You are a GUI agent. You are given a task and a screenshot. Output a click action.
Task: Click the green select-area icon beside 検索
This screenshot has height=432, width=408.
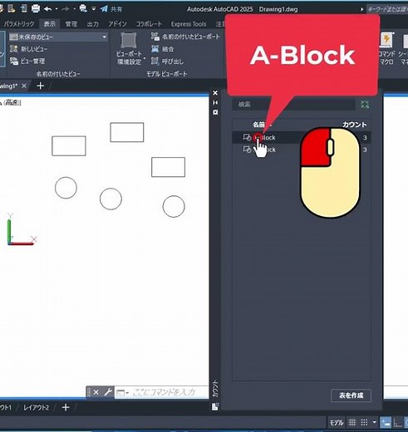pos(365,105)
